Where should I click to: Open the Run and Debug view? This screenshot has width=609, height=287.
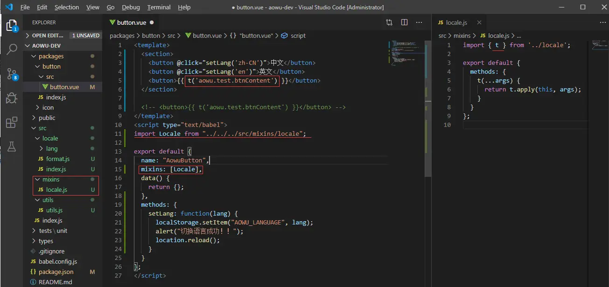tap(12, 98)
